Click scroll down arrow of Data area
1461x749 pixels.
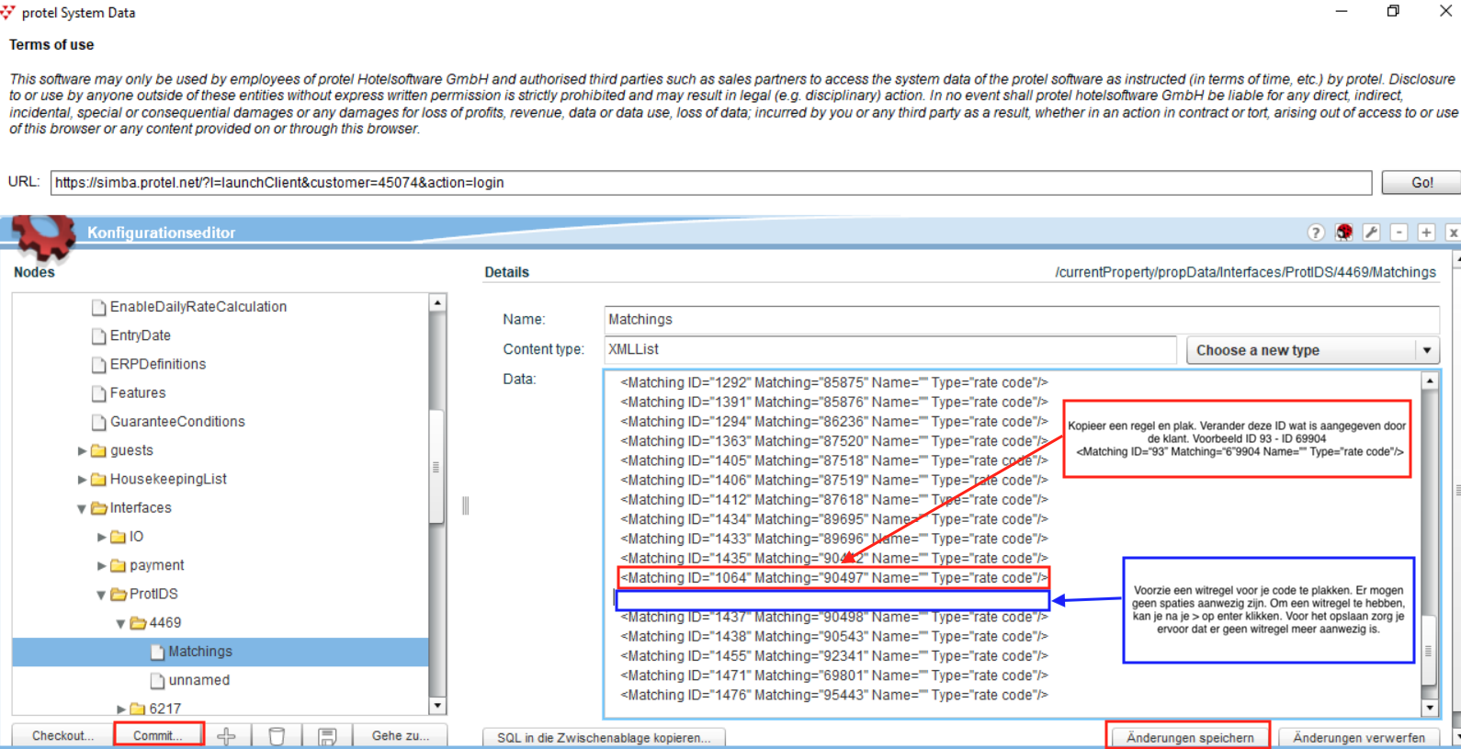pos(1429,708)
